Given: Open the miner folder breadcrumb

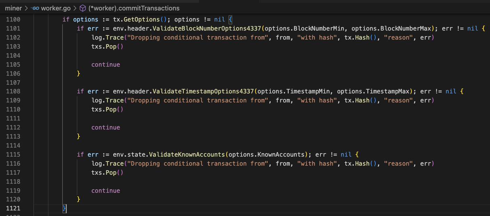Looking at the screenshot, I should tap(13, 8).
